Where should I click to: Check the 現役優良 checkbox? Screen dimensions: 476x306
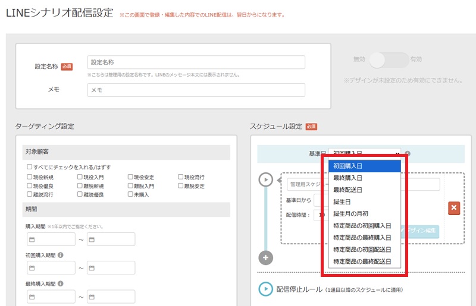point(29,185)
